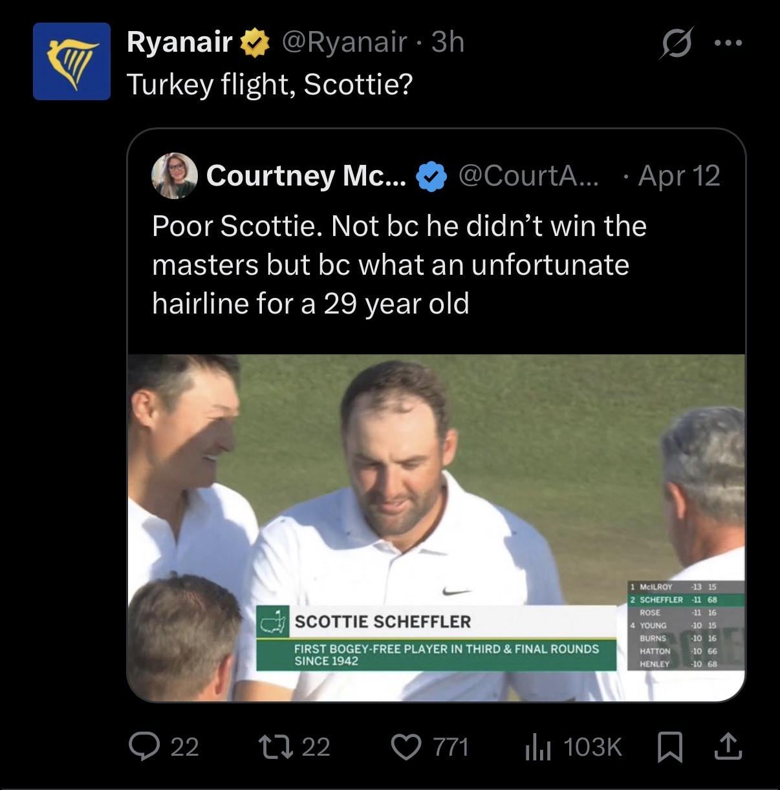This screenshot has height=790, width=780.
Task: Click Ryanair's gold verified badge
Action: 255,43
